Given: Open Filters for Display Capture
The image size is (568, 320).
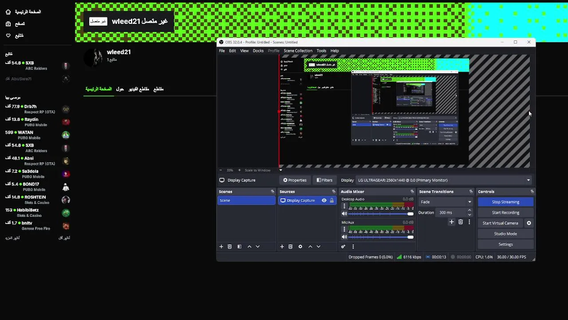Looking at the screenshot, I should 324,180.
